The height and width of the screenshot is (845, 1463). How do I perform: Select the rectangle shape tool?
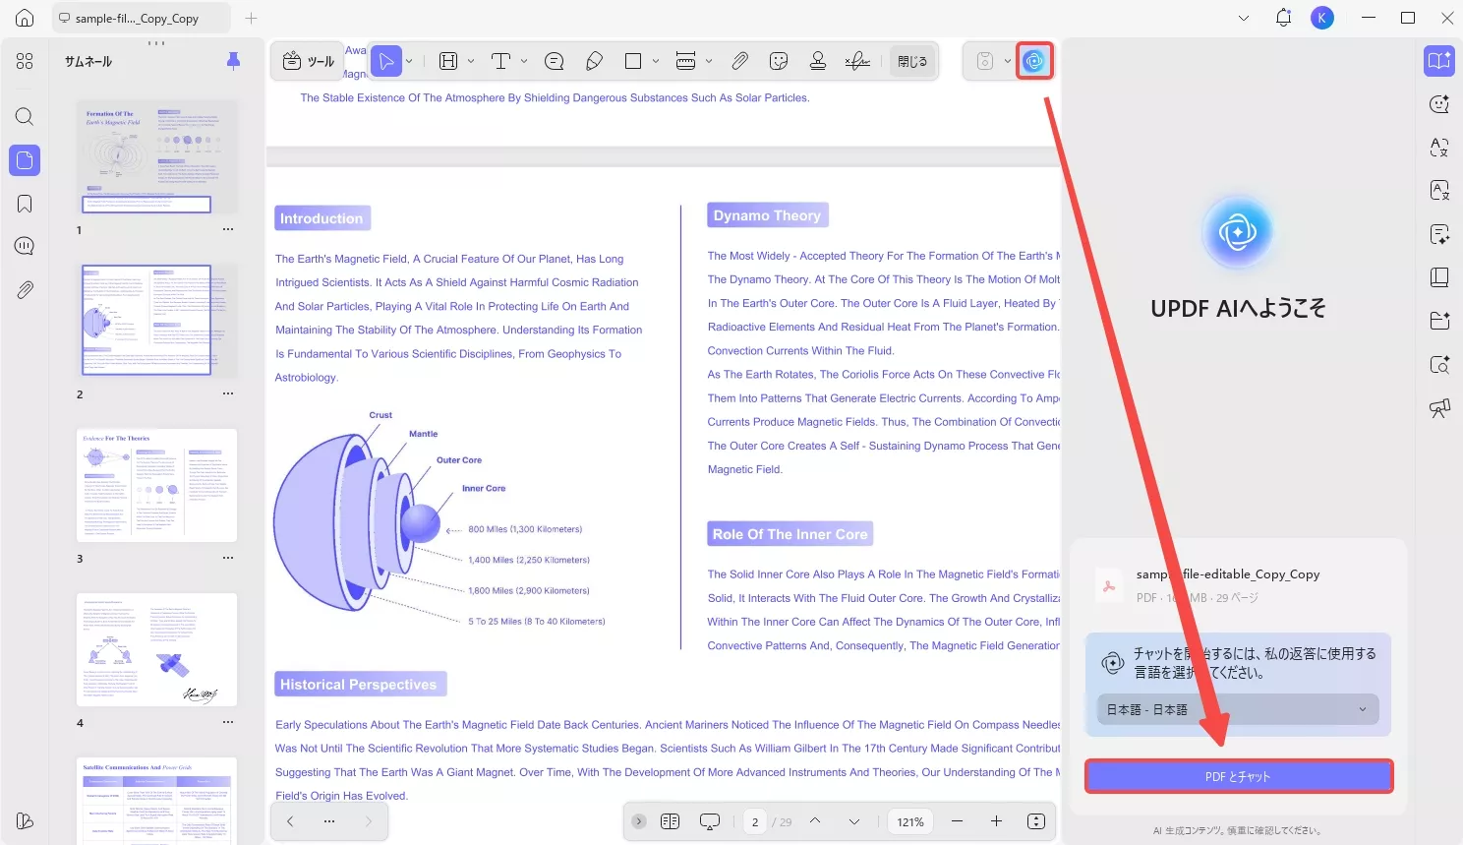tap(633, 61)
